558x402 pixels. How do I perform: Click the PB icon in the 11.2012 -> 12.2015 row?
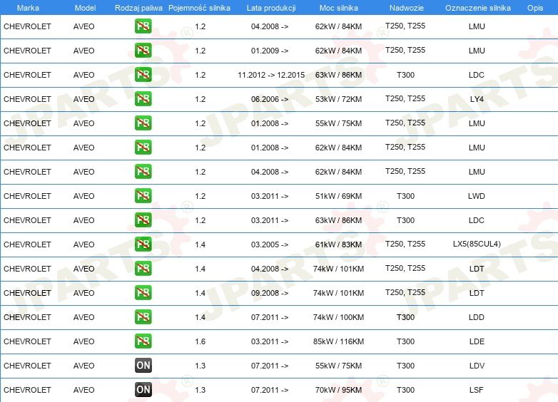tap(143, 75)
